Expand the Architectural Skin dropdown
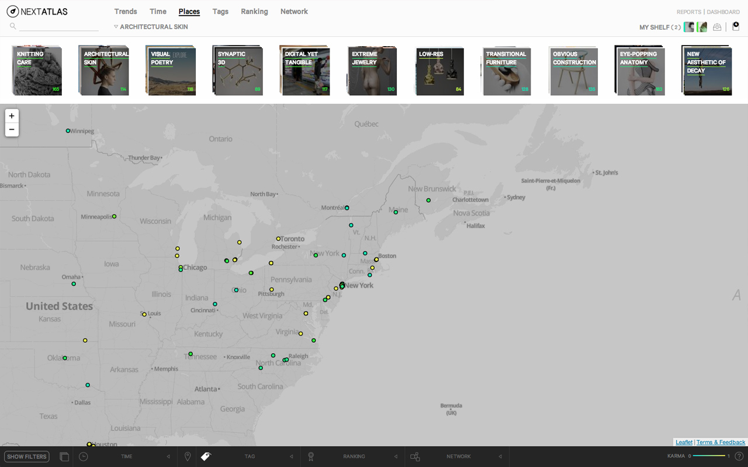 (x=151, y=27)
